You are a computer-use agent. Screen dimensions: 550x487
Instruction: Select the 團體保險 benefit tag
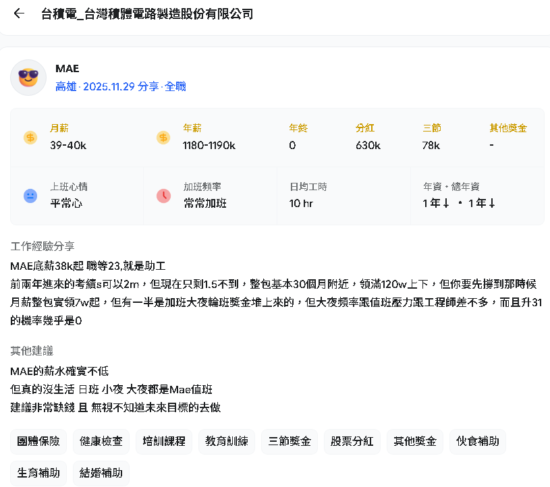coord(38,441)
